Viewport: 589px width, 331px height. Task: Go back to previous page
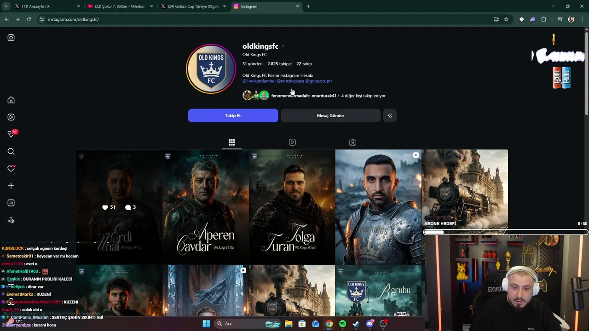point(6,19)
